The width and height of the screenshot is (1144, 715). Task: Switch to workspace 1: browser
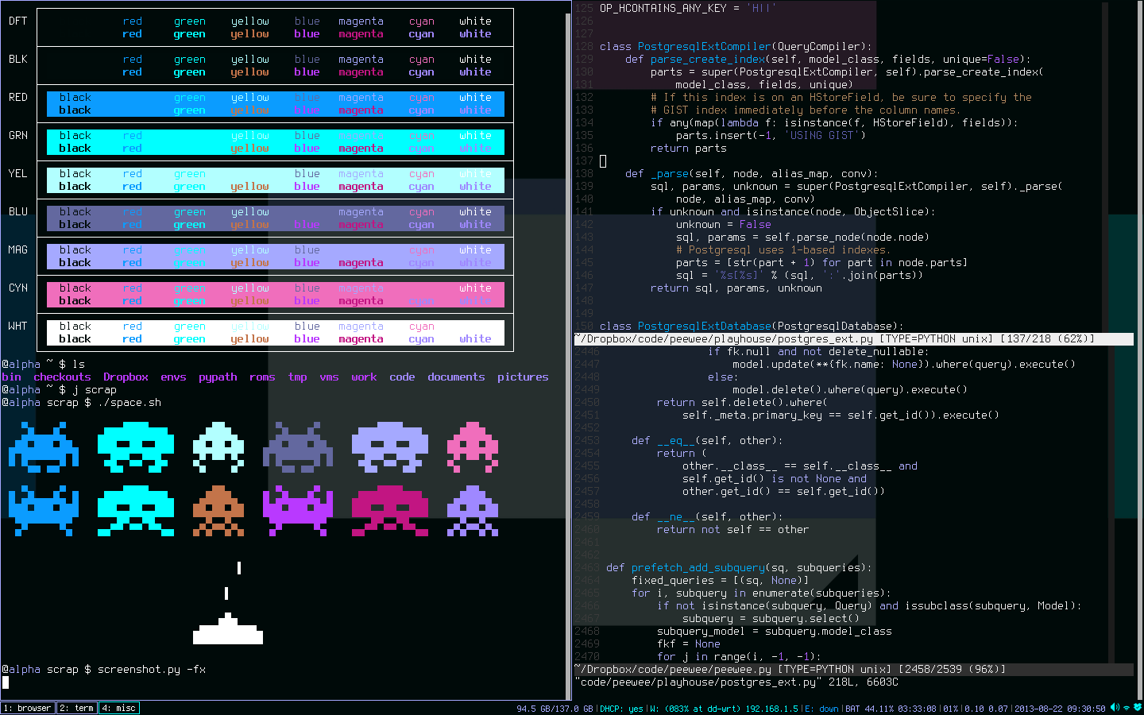coord(28,708)
